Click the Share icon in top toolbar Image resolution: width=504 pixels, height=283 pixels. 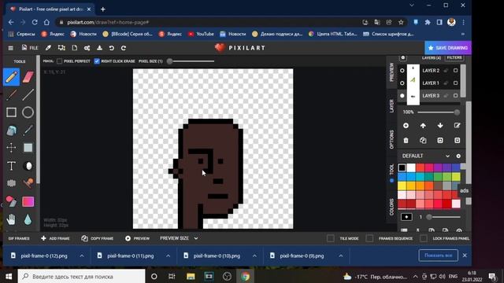point(87,48)
